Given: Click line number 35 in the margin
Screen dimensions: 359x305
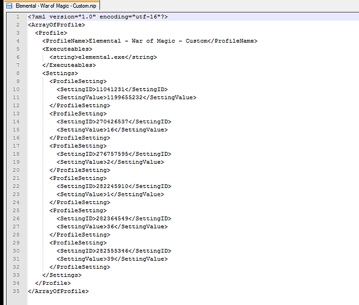Looking at the screenshot, I should 16,291.
